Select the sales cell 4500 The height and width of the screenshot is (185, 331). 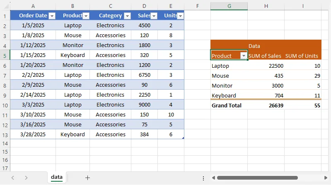(x=144, y=25)
